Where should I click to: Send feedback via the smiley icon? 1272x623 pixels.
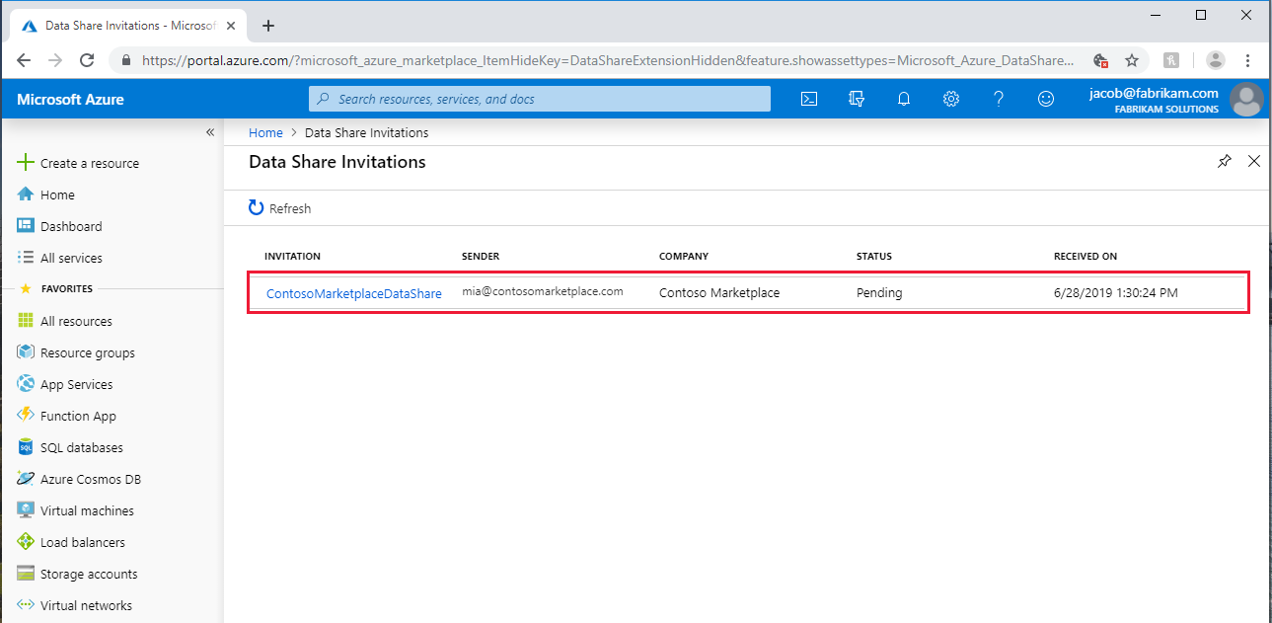pyautogui.click(x=1045, y=99)
